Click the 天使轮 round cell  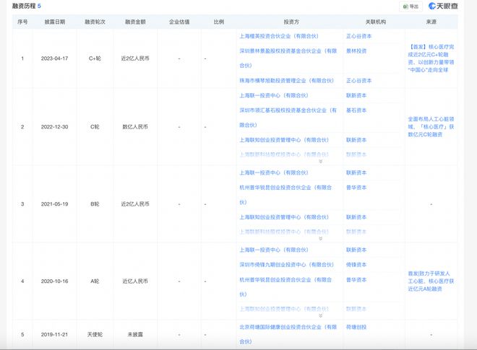[95, 334]
